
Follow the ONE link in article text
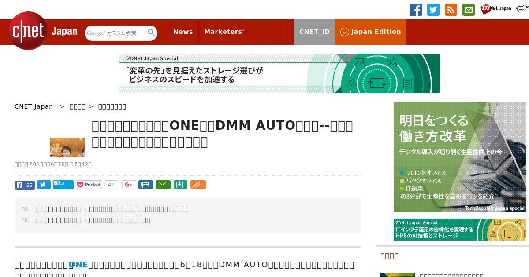[78, 265]
